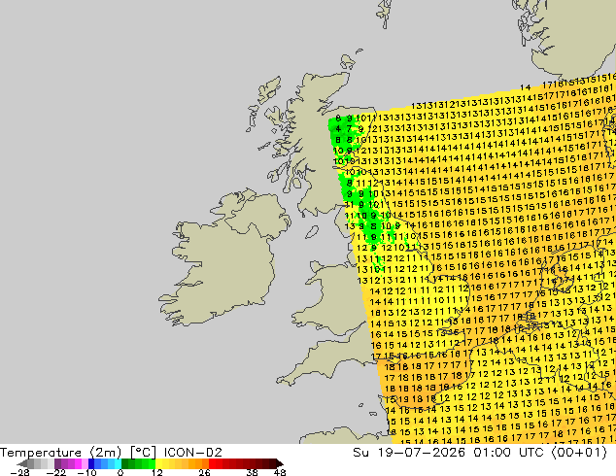Click the '01:00 UTC' time label
616x476 pixels.
tap(508, 453)
